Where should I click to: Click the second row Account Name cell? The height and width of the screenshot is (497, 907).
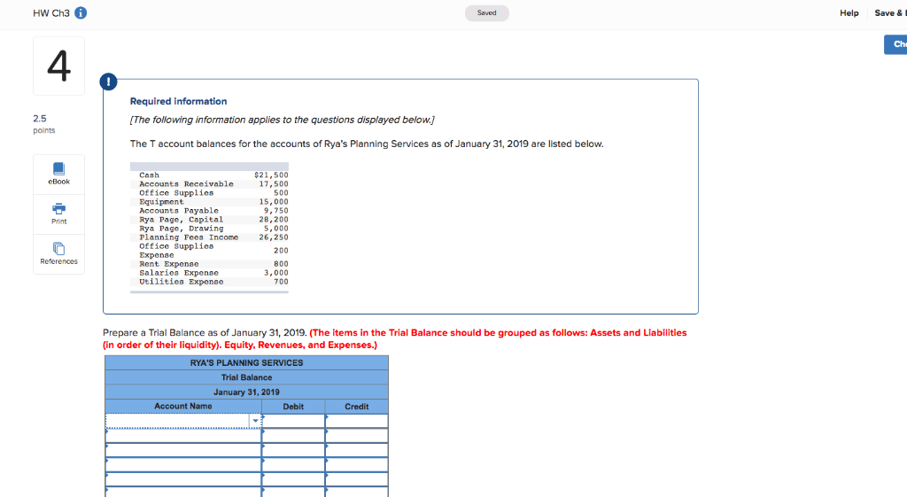pyautogui.click(x=183, y=436)
